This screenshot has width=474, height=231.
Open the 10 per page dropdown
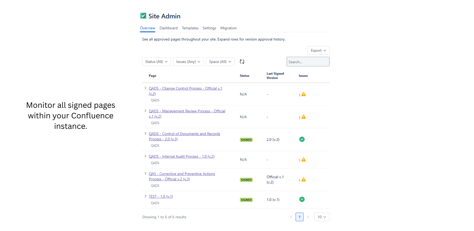click(x=322, y=217)
